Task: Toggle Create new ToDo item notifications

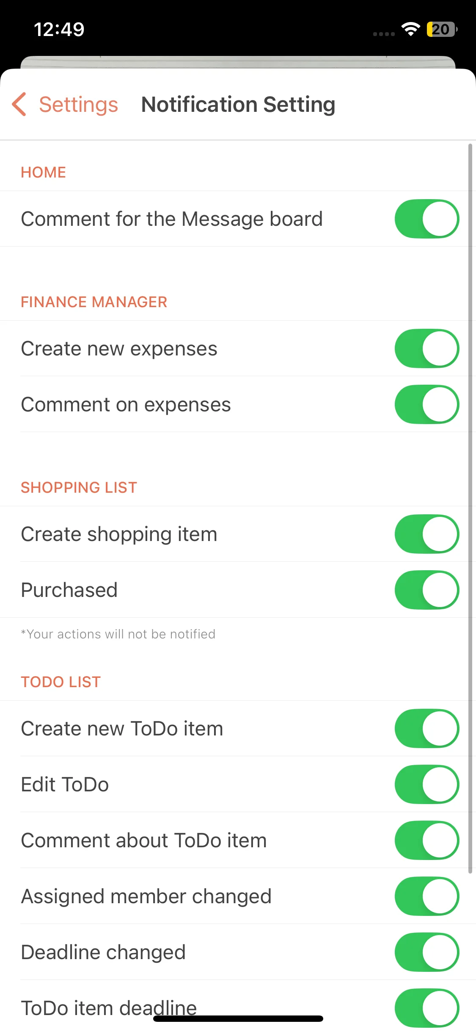Action: pyautogui.click(x=426, y=728)
